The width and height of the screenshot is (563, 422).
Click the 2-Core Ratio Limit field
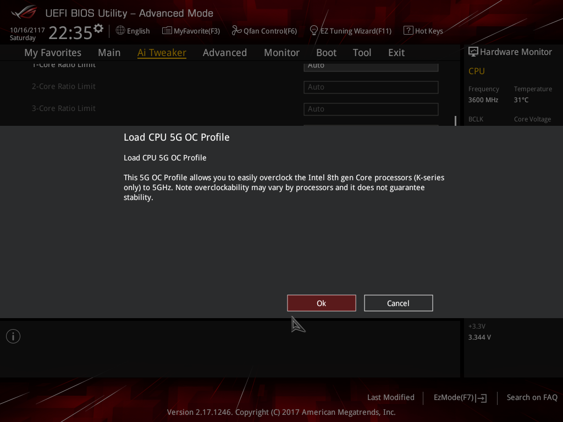coord(371,87)
